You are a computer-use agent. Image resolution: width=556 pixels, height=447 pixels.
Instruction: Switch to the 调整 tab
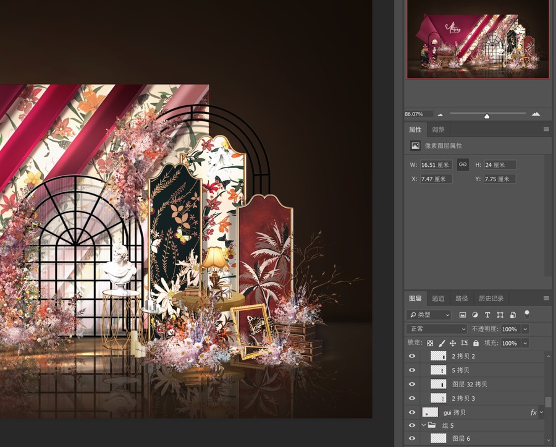pyautogui.click(x=438, y=129)
